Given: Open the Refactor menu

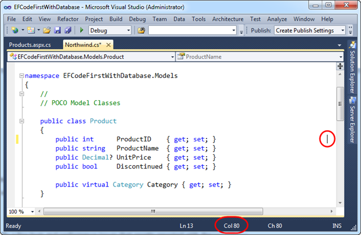Looking at the screenshot, I should point(68,19).
